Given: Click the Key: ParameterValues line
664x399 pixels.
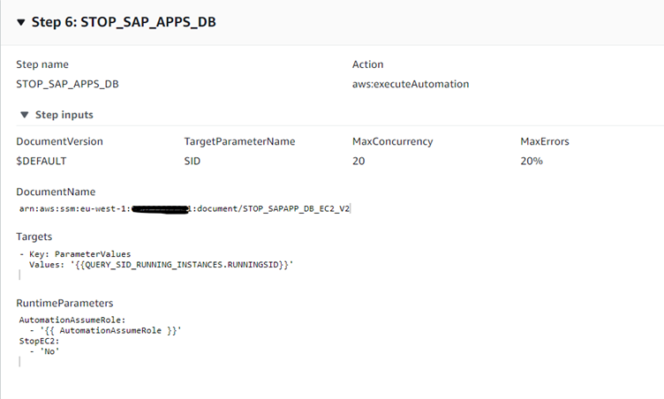Looking at the screenshot, I should click(x=75, y=254).
